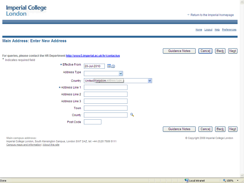Open Preferences in top navigation
This screenshot has width=244, height=183.
click(229, 30)
